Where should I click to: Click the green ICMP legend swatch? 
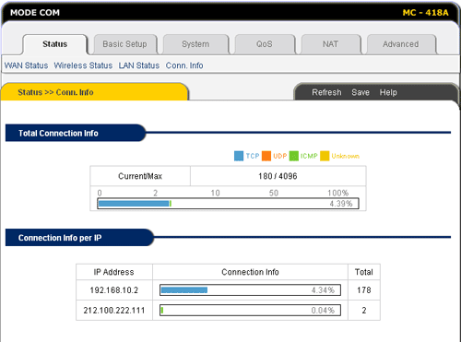click(x=294, y=156)
